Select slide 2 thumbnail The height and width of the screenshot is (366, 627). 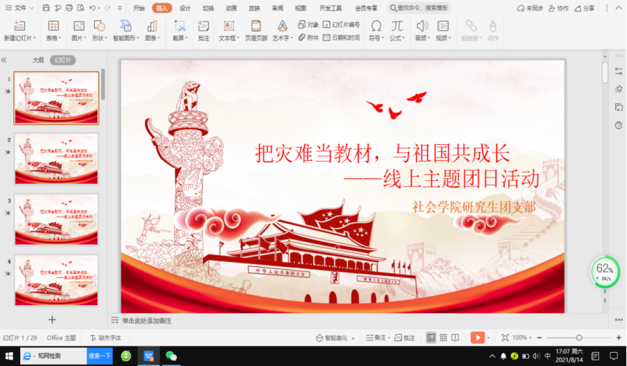[x=56, y=159]
